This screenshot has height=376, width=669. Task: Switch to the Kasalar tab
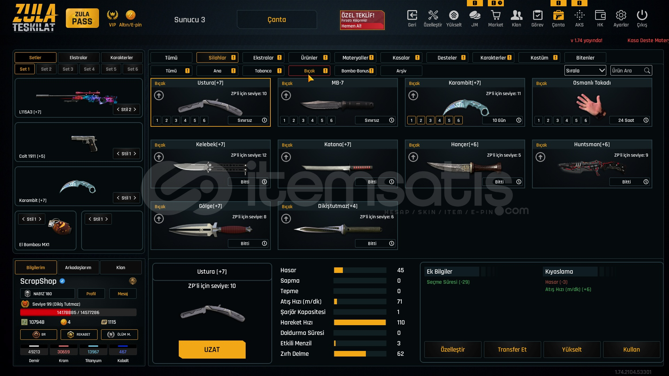pyautogui.click(x=401, y=58)
